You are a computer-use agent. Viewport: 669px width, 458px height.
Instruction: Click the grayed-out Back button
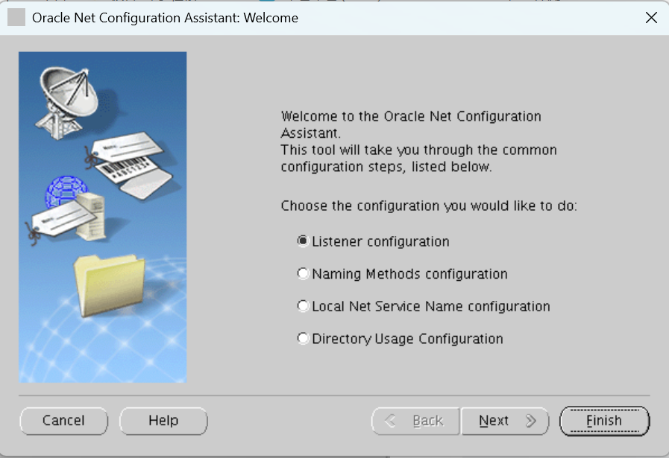[415, 421]
